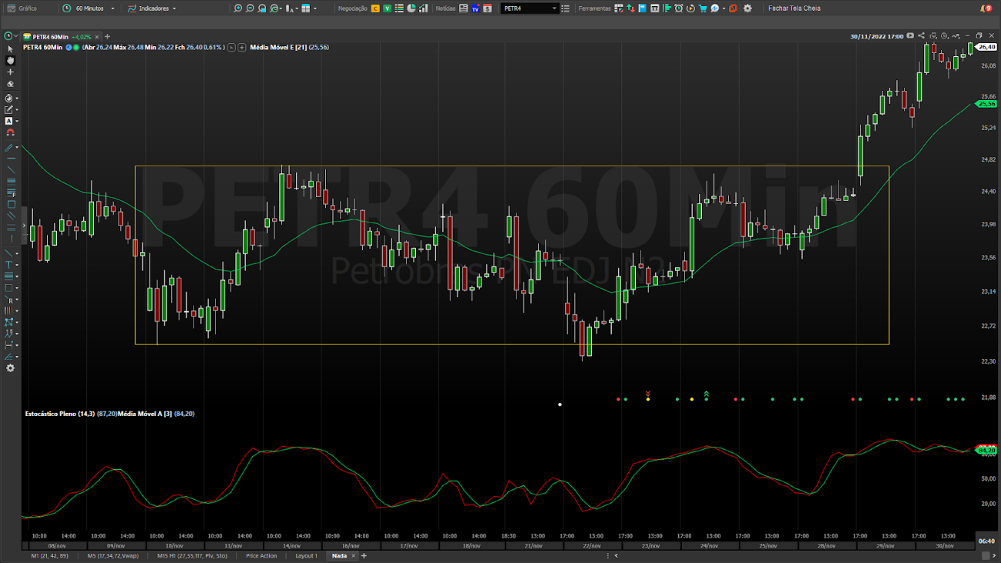Screen dimensions: 1001x563
Task: Switch to the Price Action tab
Action: click(x=261, y=555)
